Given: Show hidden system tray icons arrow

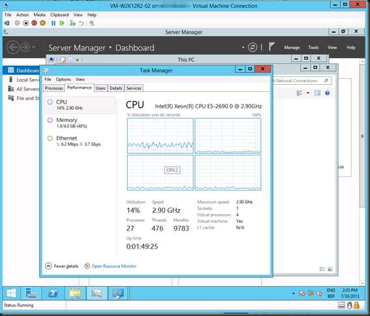Looking at the screenshot, I should [x=294, y=293].
